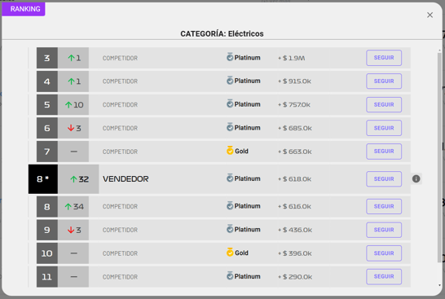
Task: Click green up arrow beside 10 in rank 5
Action: pyautogui.click(x=68, y=105)
